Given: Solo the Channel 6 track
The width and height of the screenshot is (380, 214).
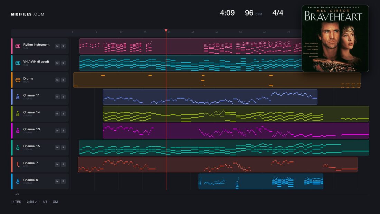Looking at the screenshot, I should [63, 181].
